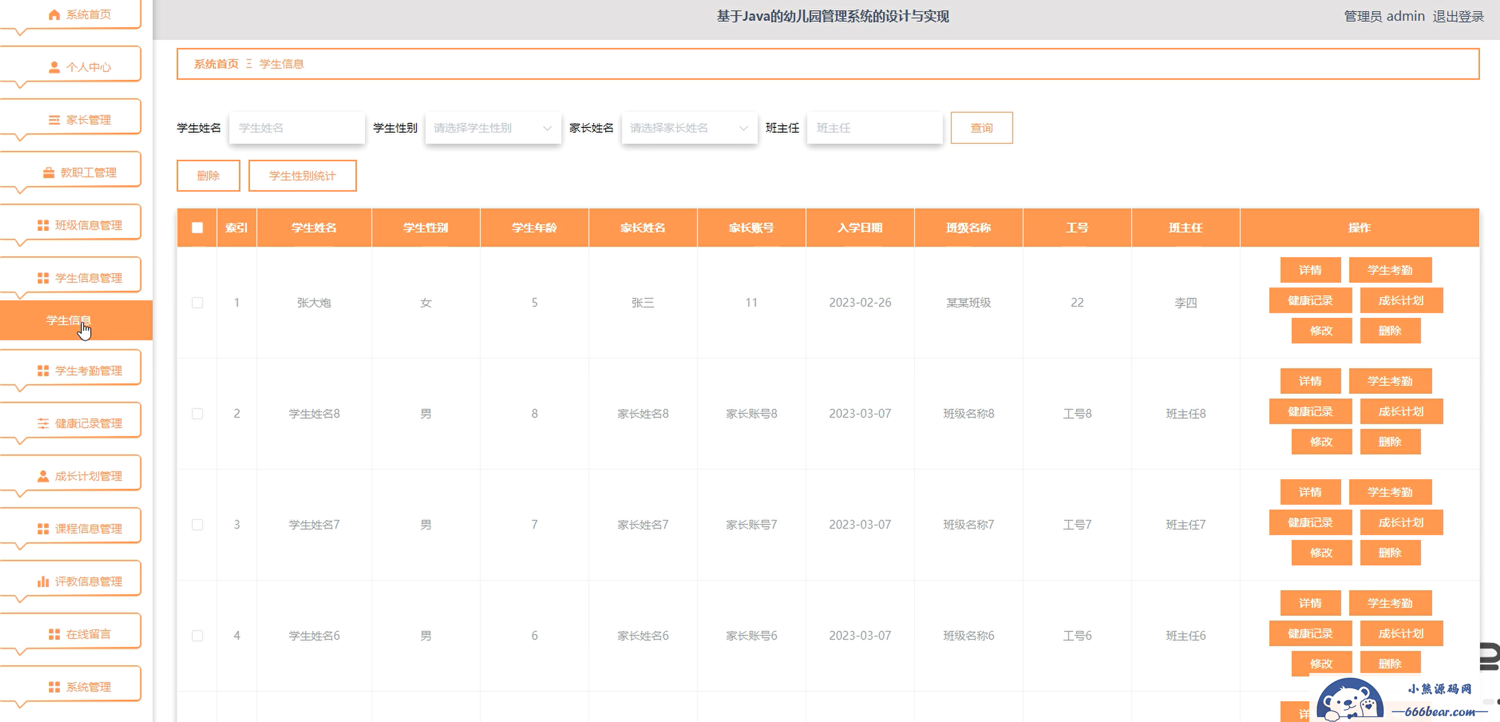Check the box for row 学生姓名8

[198, 413]
